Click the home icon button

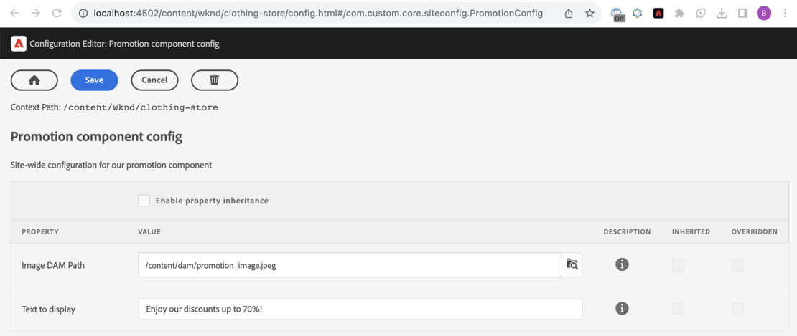pyautogui.click(x=34, y=80)
